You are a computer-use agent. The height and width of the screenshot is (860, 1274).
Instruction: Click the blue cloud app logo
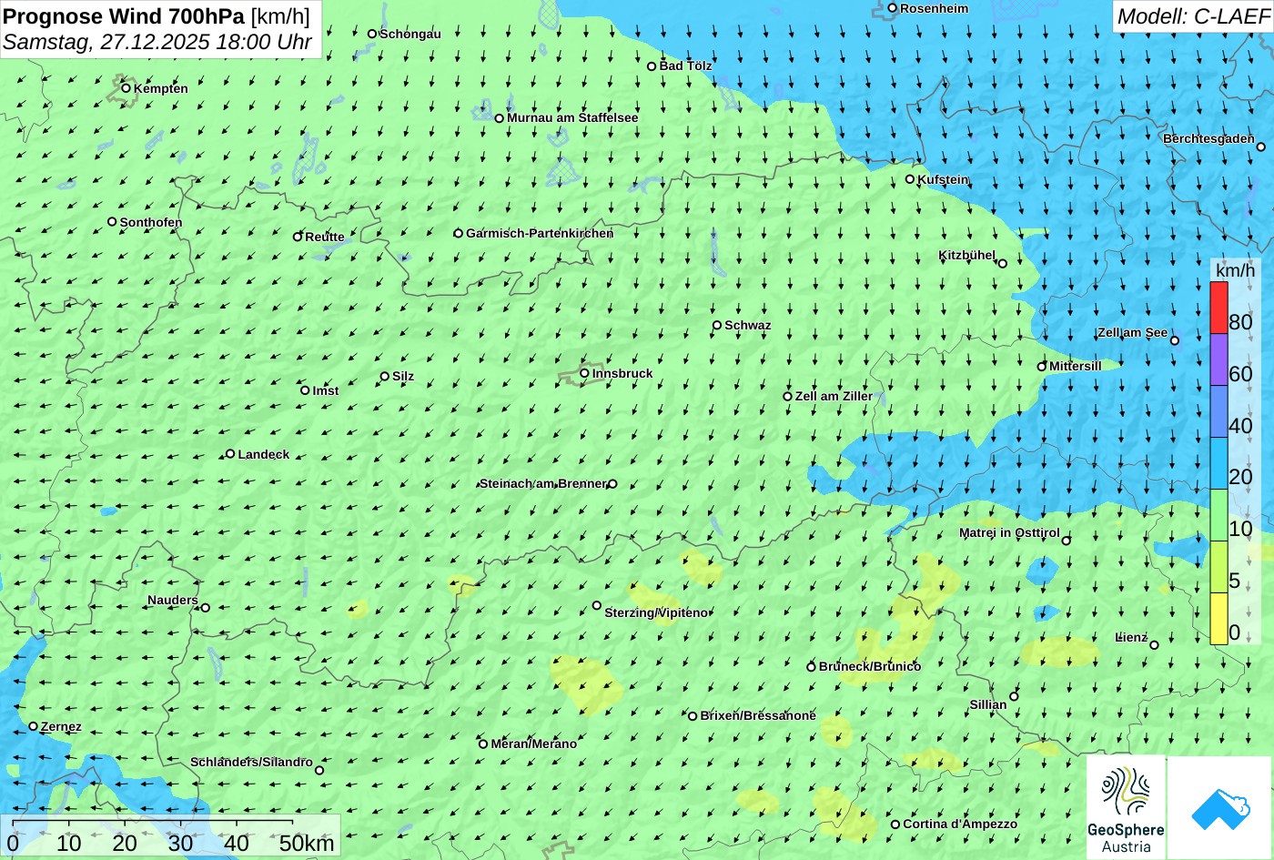tap(1219, 808)
